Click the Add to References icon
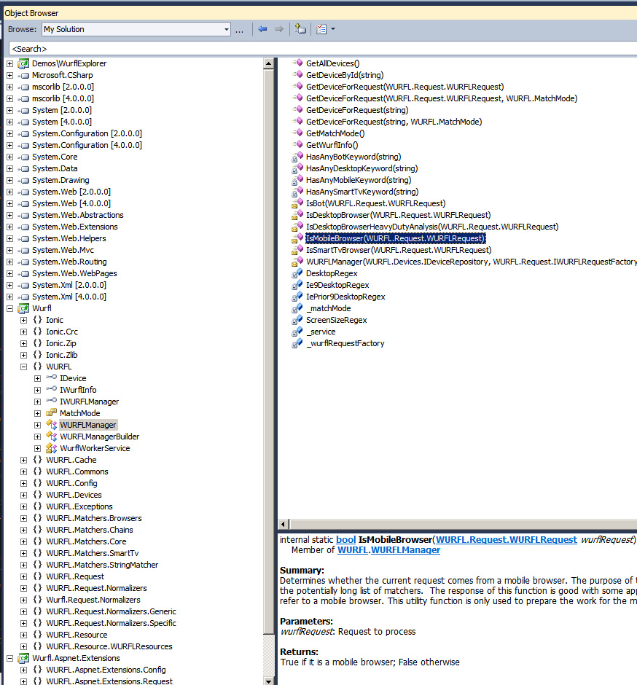The width and height of the screenshot is (637, 685). click(300, 29)
